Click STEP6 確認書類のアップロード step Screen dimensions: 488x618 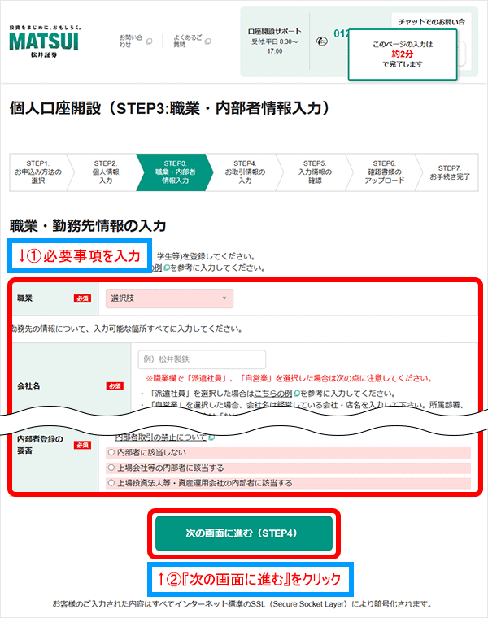coord(385,172)
